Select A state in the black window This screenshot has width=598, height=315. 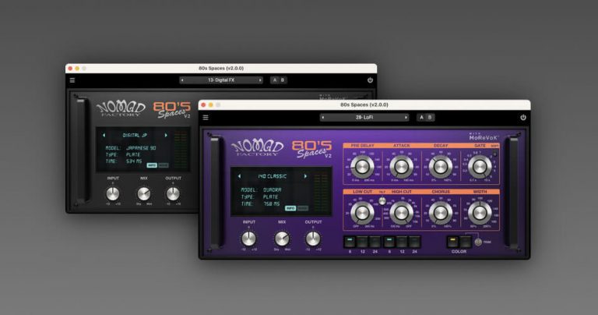coord(275,80)
